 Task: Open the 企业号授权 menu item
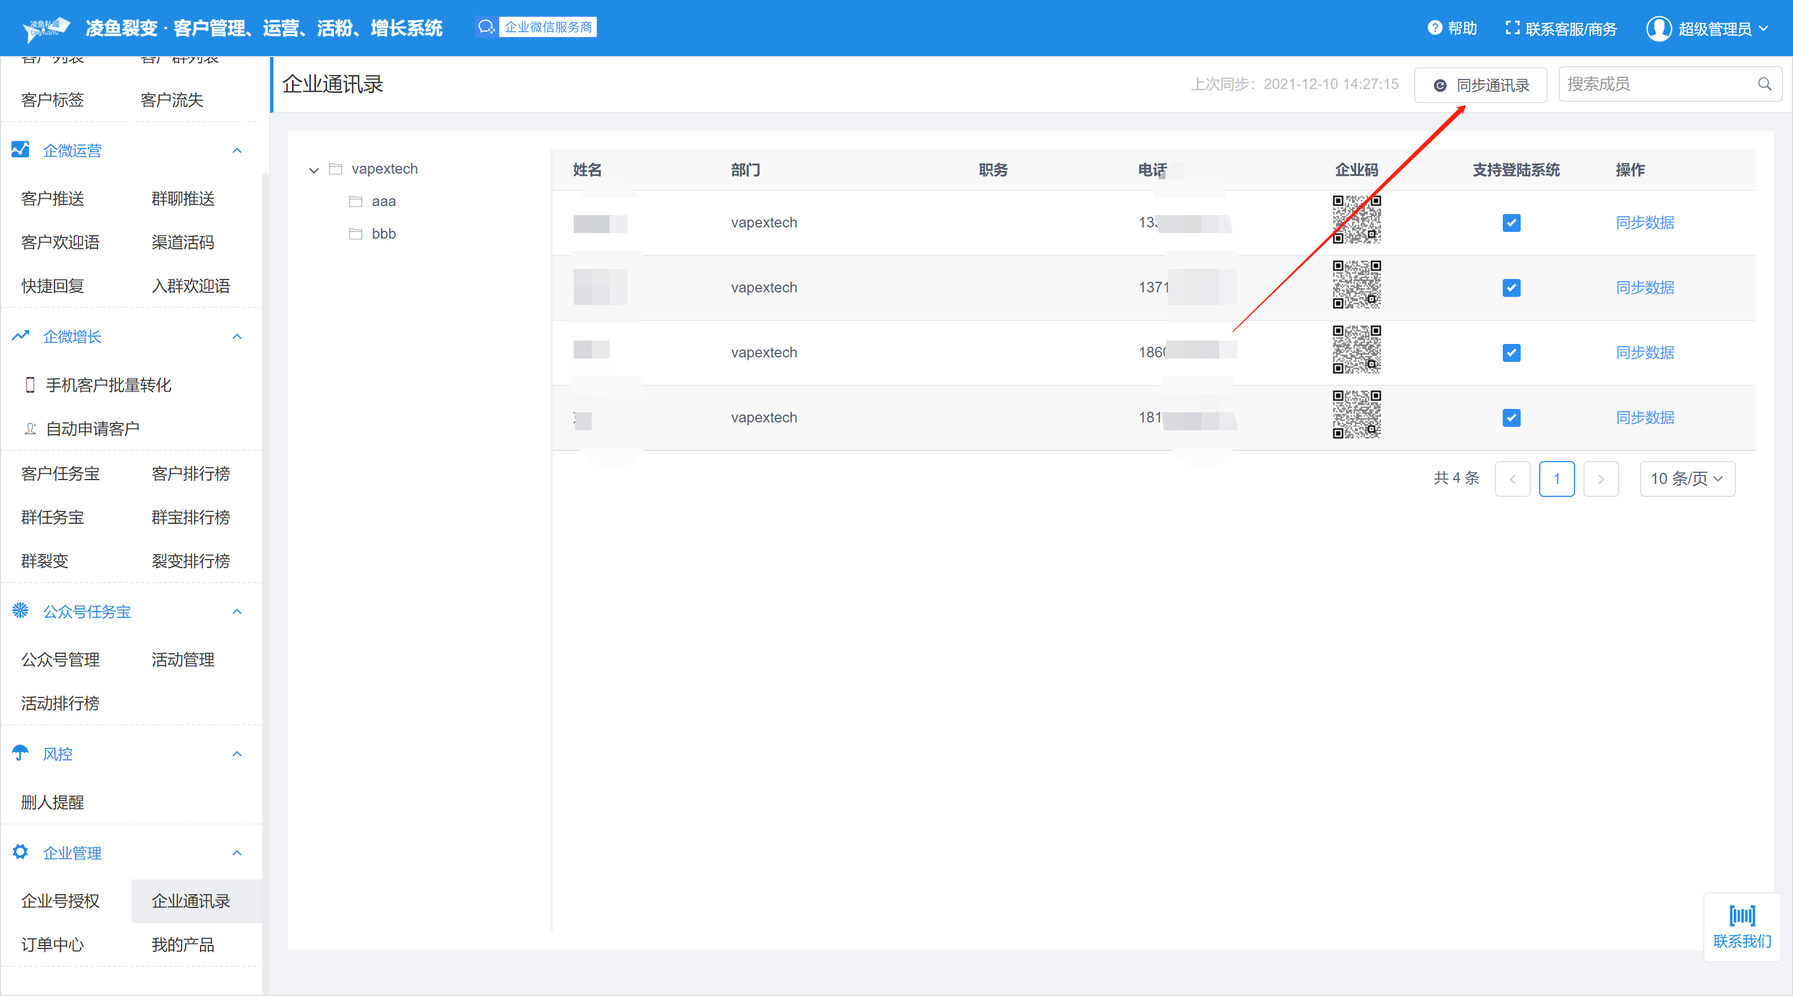pos(61,901)
